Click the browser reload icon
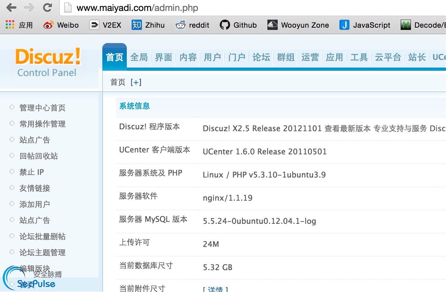446x292 pixels. [x=48, y=8]
